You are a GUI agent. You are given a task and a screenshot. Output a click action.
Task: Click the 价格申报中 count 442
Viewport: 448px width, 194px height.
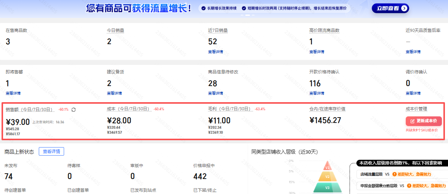click(200, 176)
